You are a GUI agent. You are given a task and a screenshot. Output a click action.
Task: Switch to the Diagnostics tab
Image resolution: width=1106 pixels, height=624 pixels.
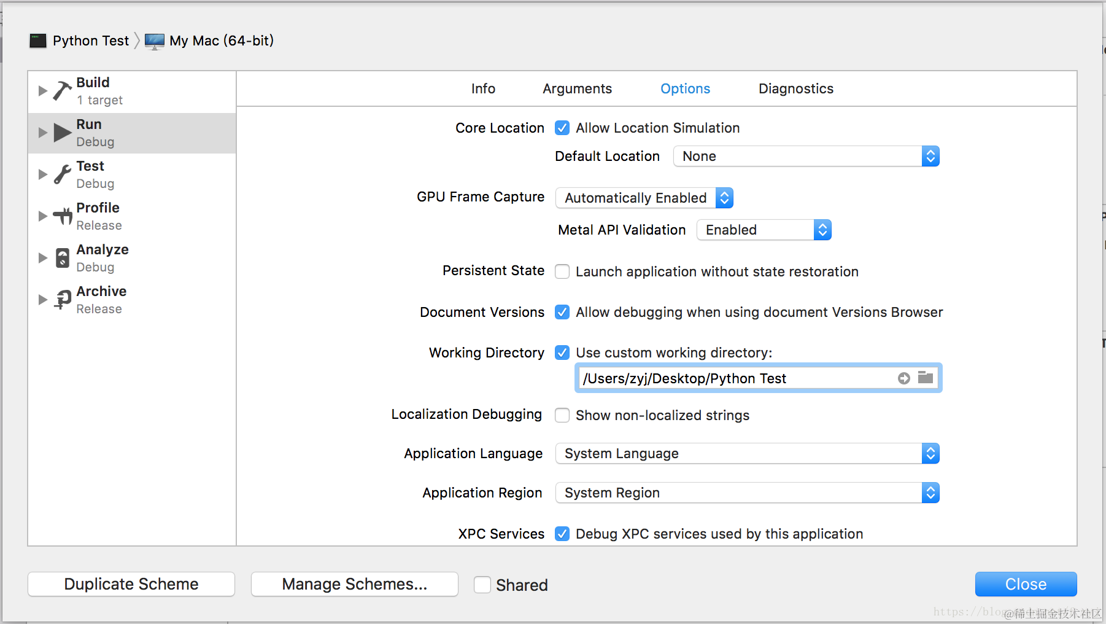[x=795, y=88]
